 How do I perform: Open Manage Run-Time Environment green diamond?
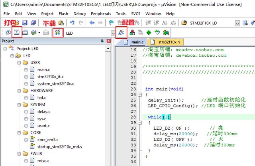(x=149, y=33)
